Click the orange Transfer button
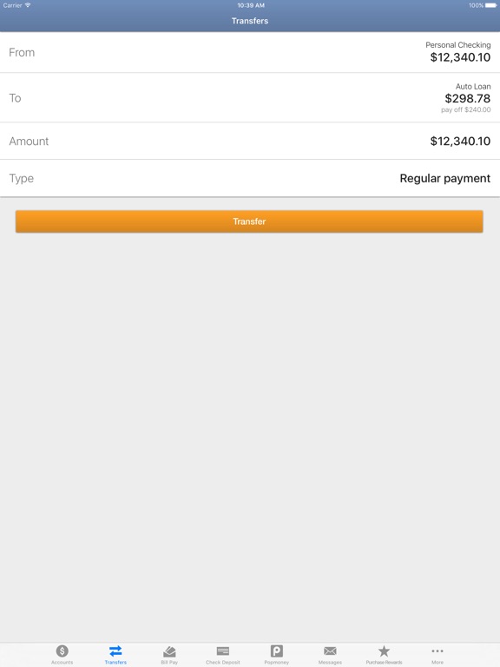500x667 pixels. tap(249, 221)
